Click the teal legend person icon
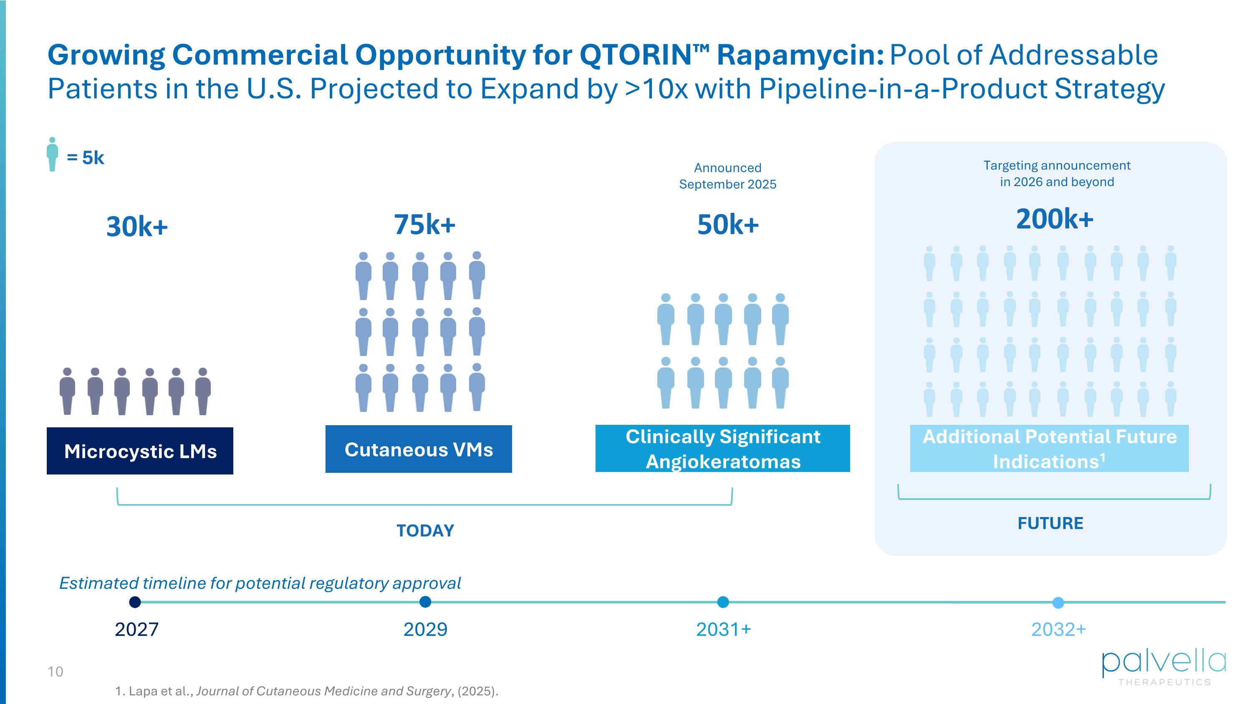This screenshot has width=1252, height=704. (x=53, y=154)
